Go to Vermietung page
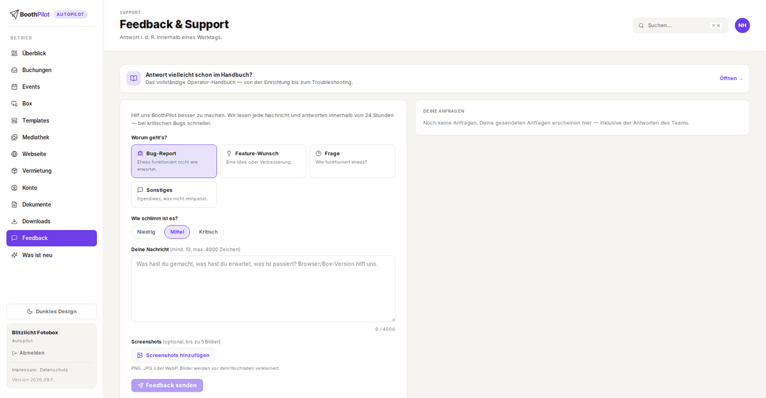Screen dimensions: 766x398 point(52,171)
